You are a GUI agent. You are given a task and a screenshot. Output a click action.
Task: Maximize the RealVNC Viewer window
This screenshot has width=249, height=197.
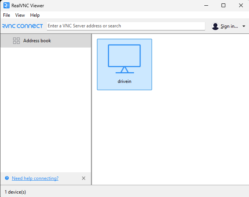pos(223,5)
